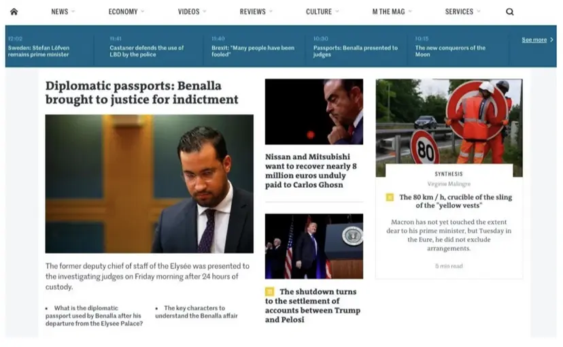
Task: Open the Benalla diplomatic passports main headline
Action: (142, 93)
